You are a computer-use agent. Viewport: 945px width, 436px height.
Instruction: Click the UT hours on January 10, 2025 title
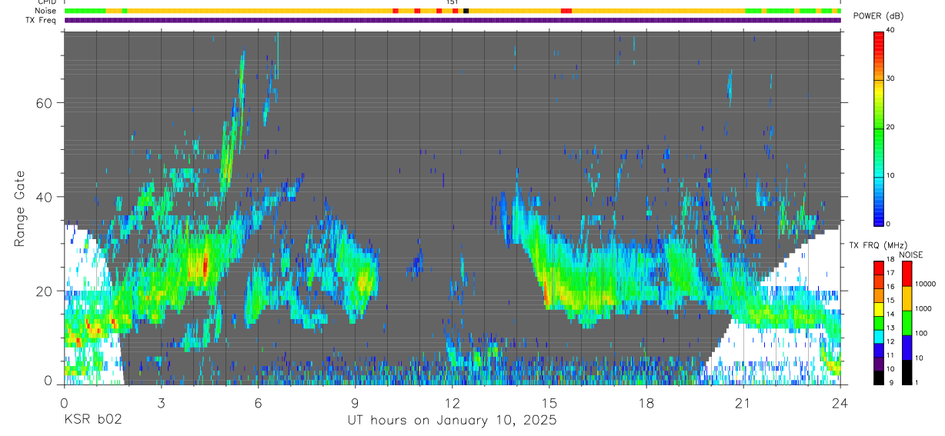point(452,421)
